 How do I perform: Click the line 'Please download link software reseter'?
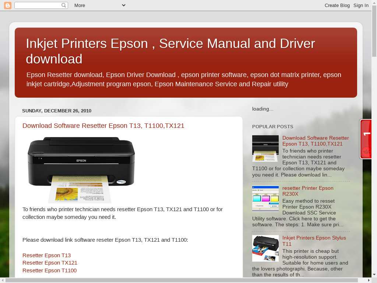pos(105,240)
